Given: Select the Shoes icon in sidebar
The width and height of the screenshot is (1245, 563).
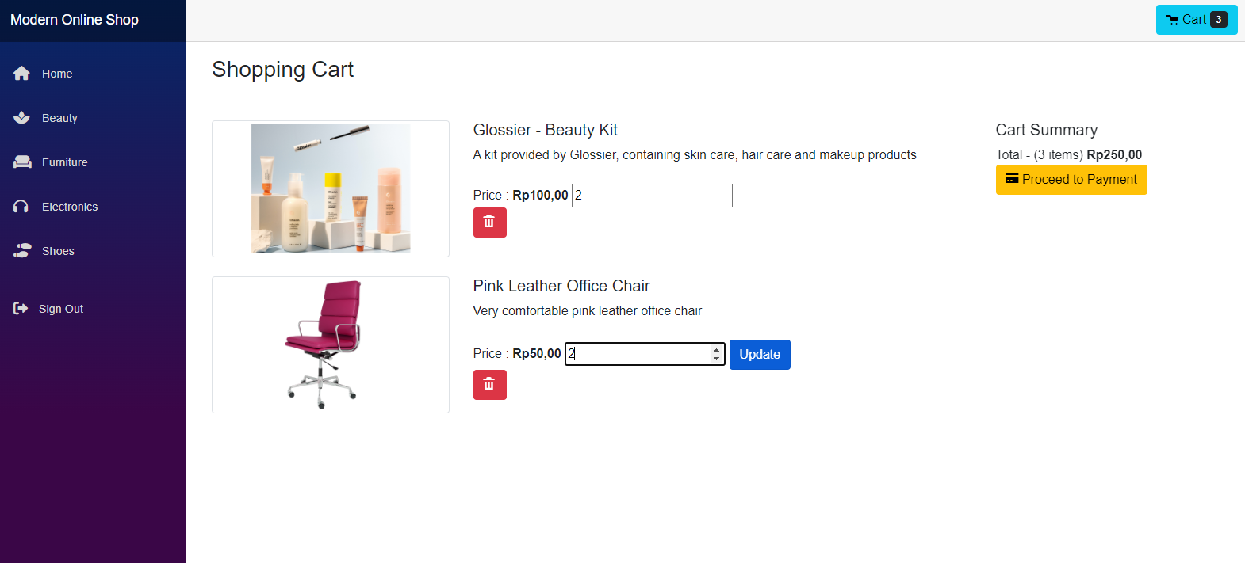Looking at the screenshot, I should click(x=22, y=251).
